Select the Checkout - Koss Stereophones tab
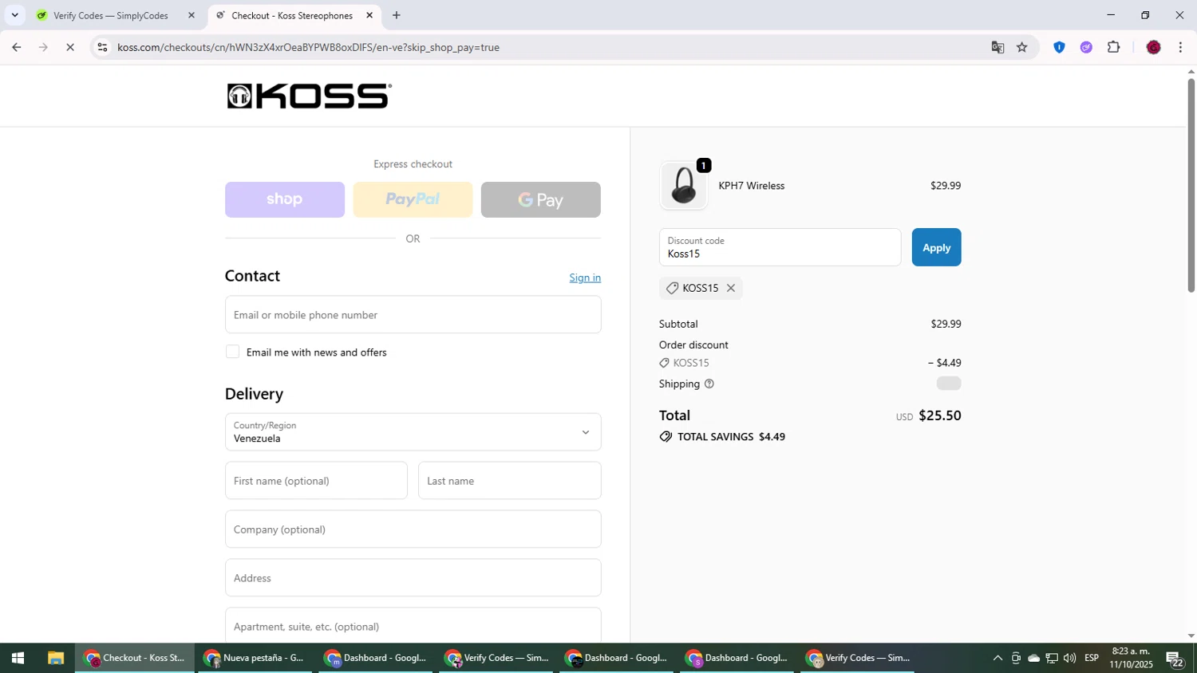This screenshot has height=673, width=1197. 294,15
